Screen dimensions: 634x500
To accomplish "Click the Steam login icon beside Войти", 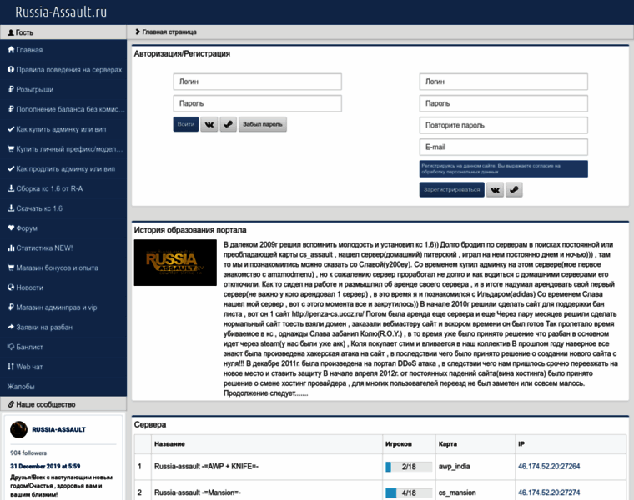I will click(228, 124).
